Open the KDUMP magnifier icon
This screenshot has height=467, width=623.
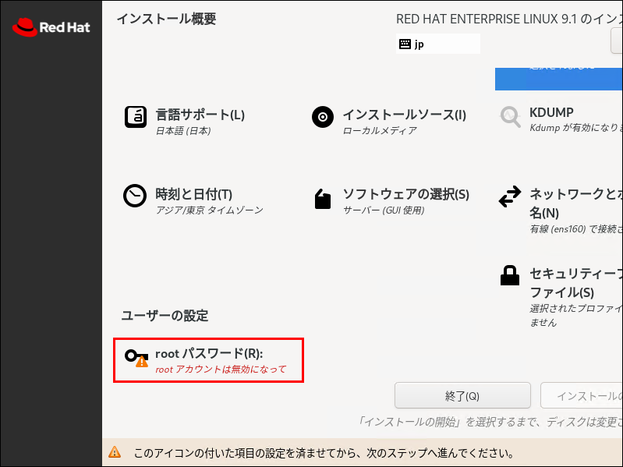(x=510, y=117)
